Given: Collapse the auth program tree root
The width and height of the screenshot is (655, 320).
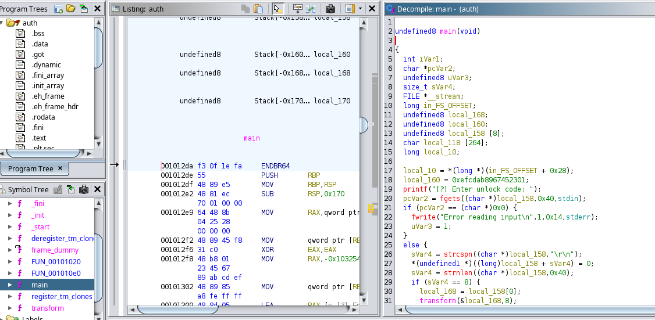Looking at the screenshot, I should [2, 23].
